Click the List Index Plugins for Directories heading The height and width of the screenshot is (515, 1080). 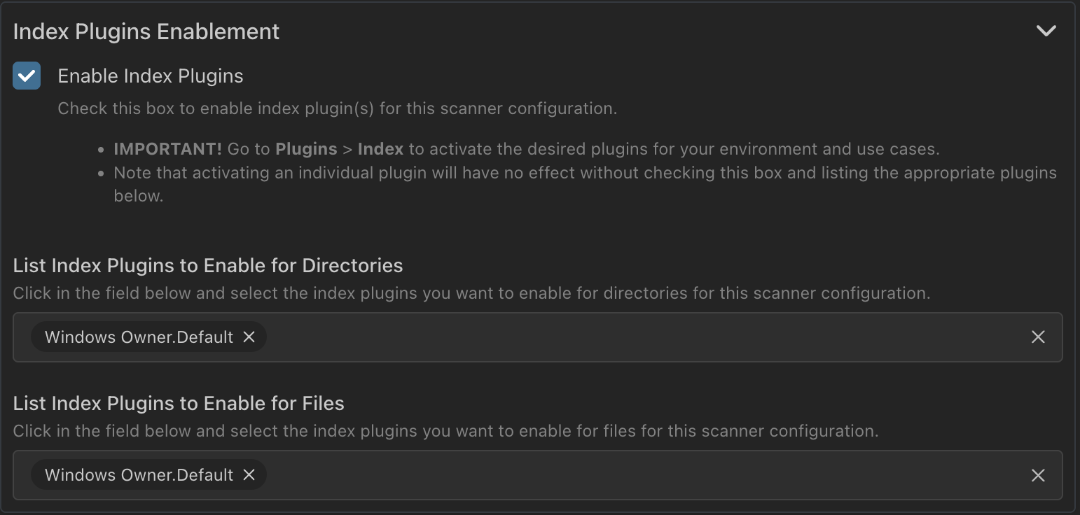point(208,266)
